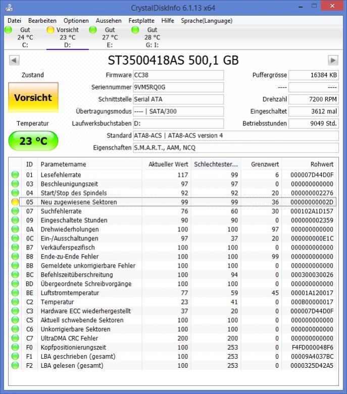This screenshot has width=347, height=394.
Task: Open the Optionen menu
Action: tap(76, 21)
